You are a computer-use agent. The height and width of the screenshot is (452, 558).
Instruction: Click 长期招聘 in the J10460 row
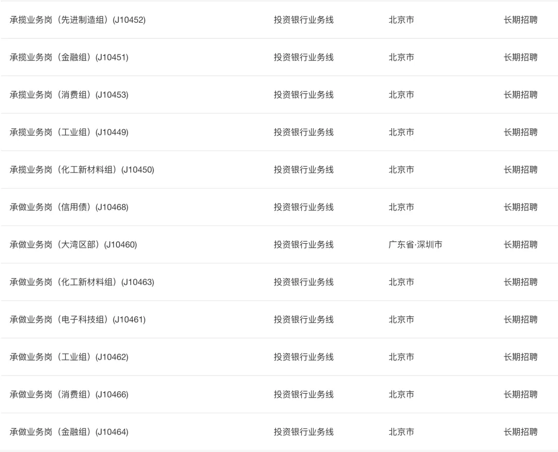pos(520,245)
